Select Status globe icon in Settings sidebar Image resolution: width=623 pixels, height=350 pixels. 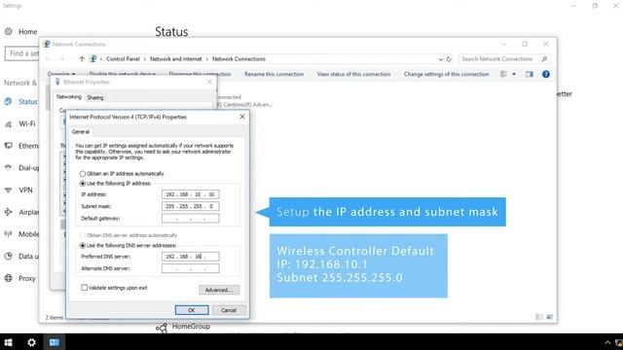tap(9, 101)
